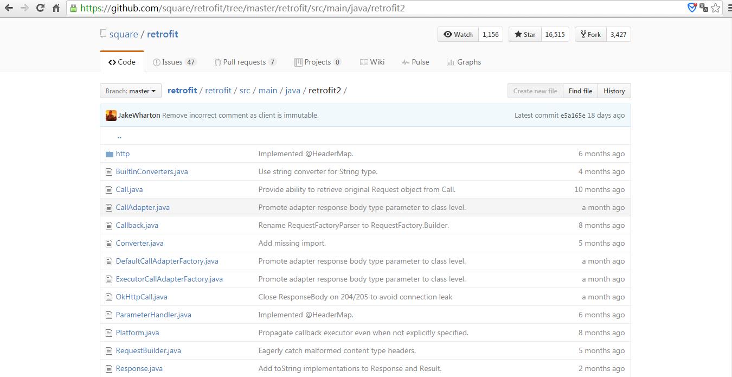Switch to the Code tab
The height and width of the screenshot is (377, 732).
(122, 62)
